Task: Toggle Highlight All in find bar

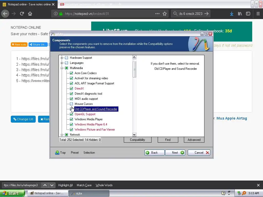Action: click(x=65, y=185)
